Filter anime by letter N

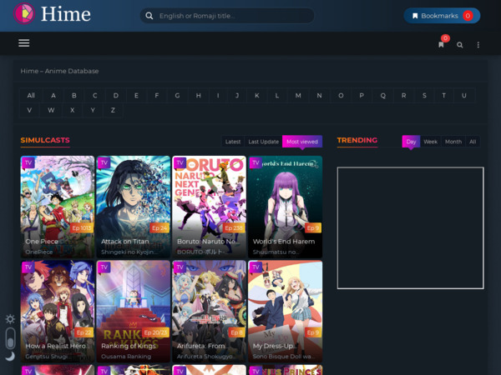pos(319,95)
